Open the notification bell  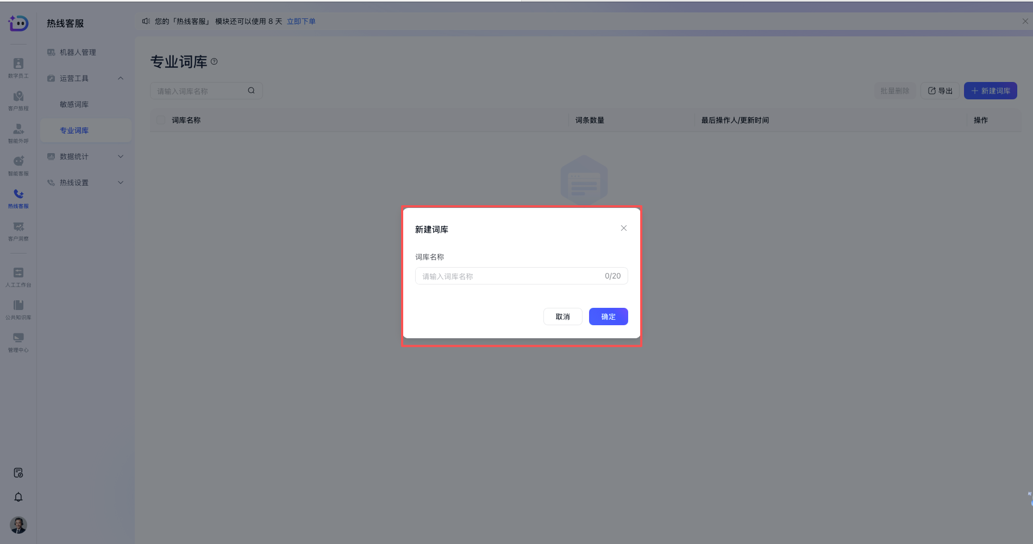pos(18,497)
